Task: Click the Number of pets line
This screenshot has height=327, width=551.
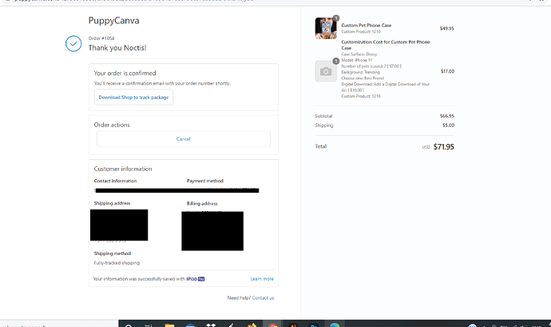Action: 371,66
